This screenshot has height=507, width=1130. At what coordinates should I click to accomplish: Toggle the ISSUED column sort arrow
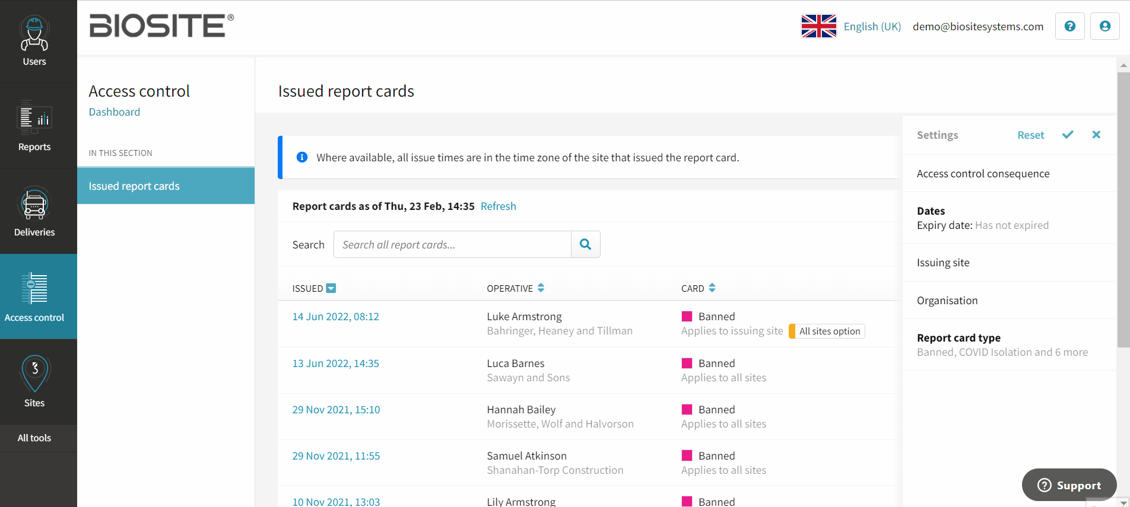(x=331, y=288)
